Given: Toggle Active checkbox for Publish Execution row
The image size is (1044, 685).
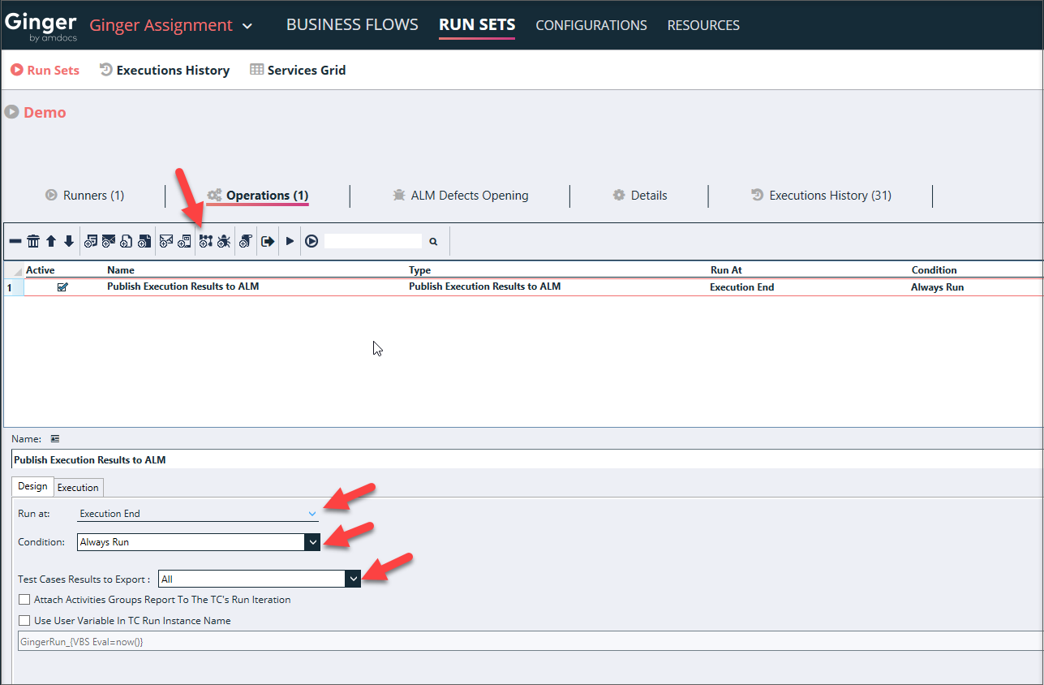Looking at the screenshot, I should pyautogui.click(x=62, y=287).
